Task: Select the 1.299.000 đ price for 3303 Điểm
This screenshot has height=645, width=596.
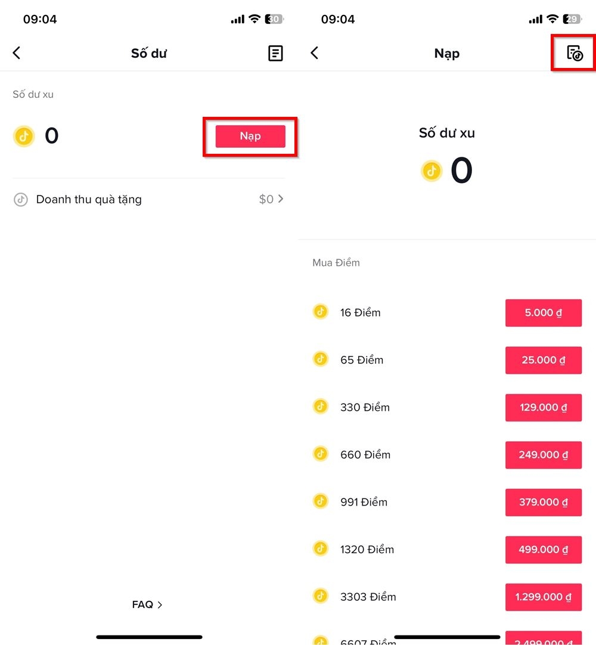Action: [x=543, y=597]
